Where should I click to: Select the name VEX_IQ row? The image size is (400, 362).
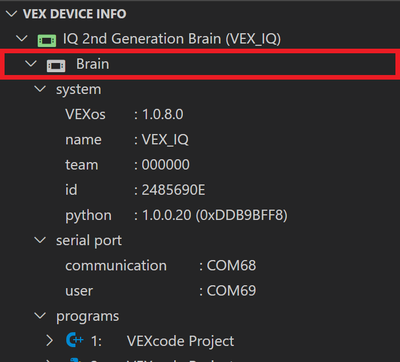[126, 140]
